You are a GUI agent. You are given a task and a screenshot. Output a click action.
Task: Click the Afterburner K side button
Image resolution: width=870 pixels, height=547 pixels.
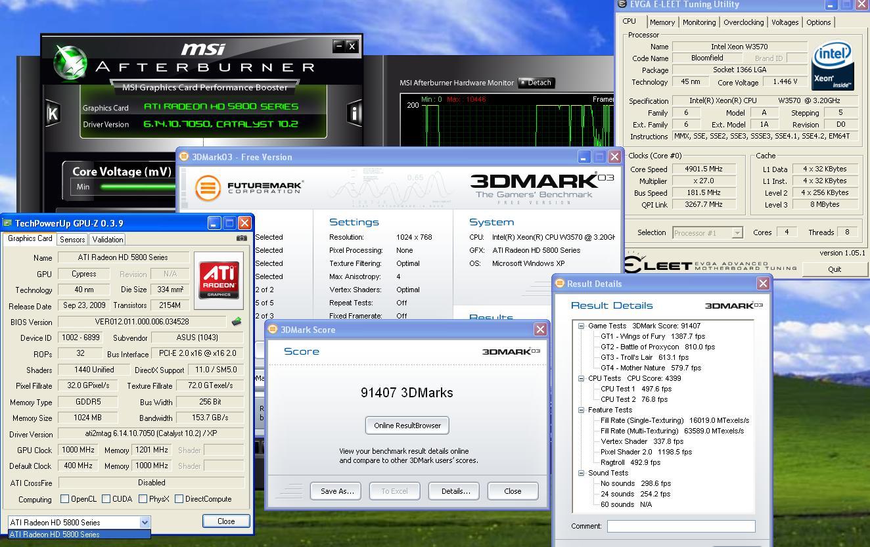coord(53,114)
